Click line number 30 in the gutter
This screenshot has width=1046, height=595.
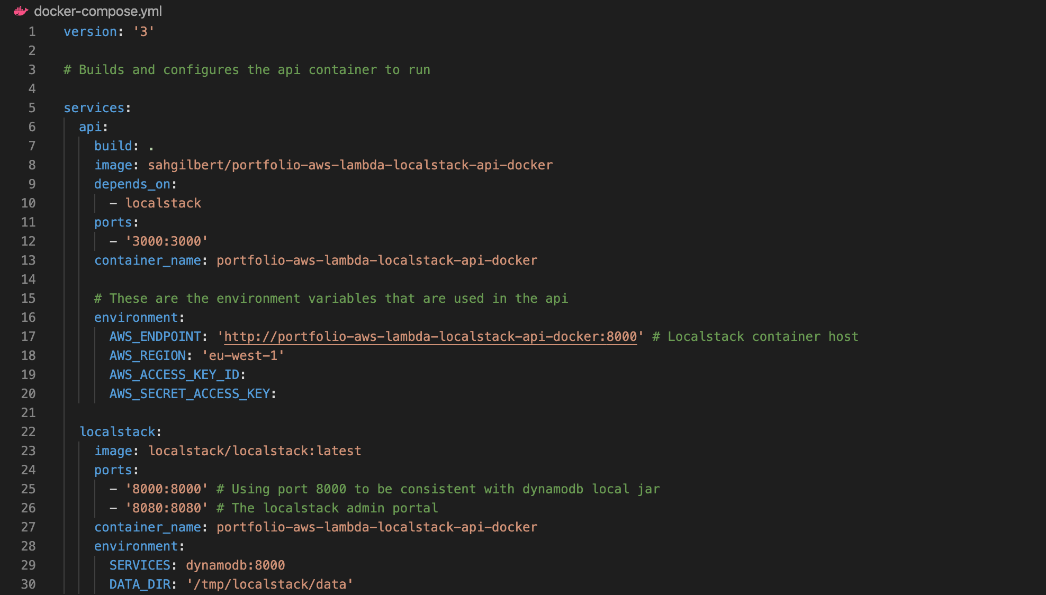[28, 584]
